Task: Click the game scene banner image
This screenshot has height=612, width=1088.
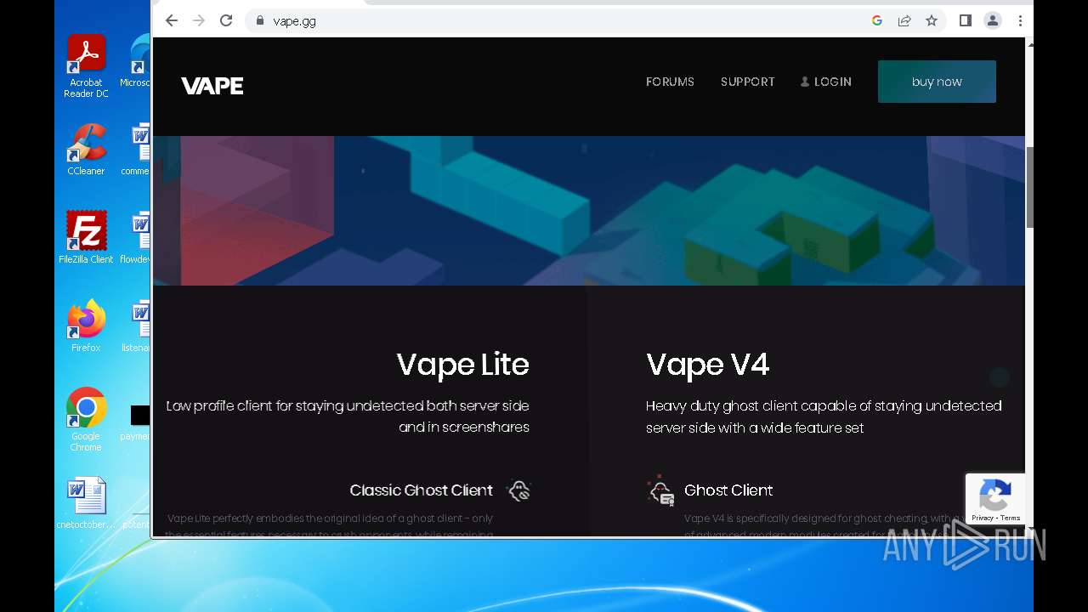Action: tap(589, 211)
